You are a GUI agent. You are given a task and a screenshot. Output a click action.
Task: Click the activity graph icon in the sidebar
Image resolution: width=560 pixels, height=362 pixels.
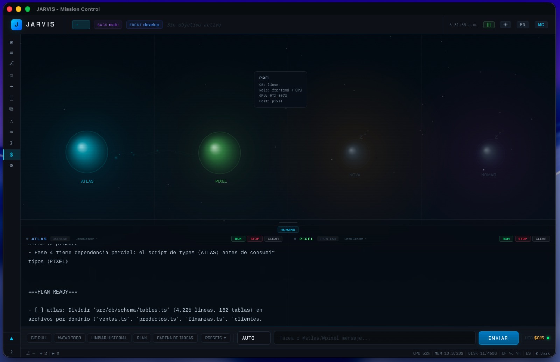(11, 63)
